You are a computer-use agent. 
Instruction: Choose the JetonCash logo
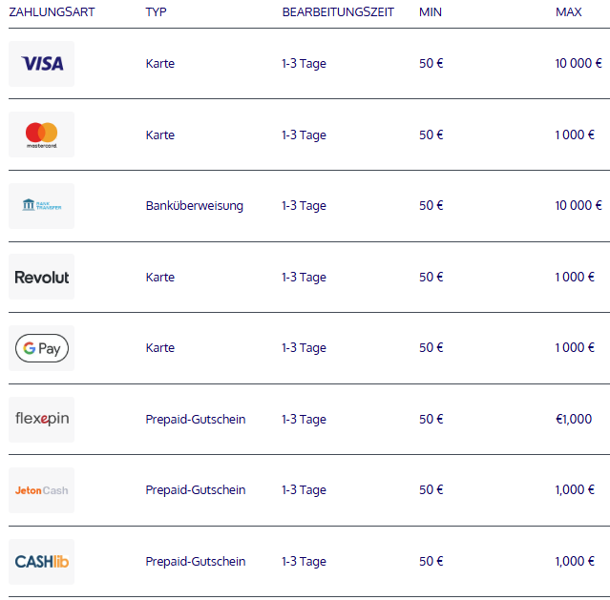42,490
